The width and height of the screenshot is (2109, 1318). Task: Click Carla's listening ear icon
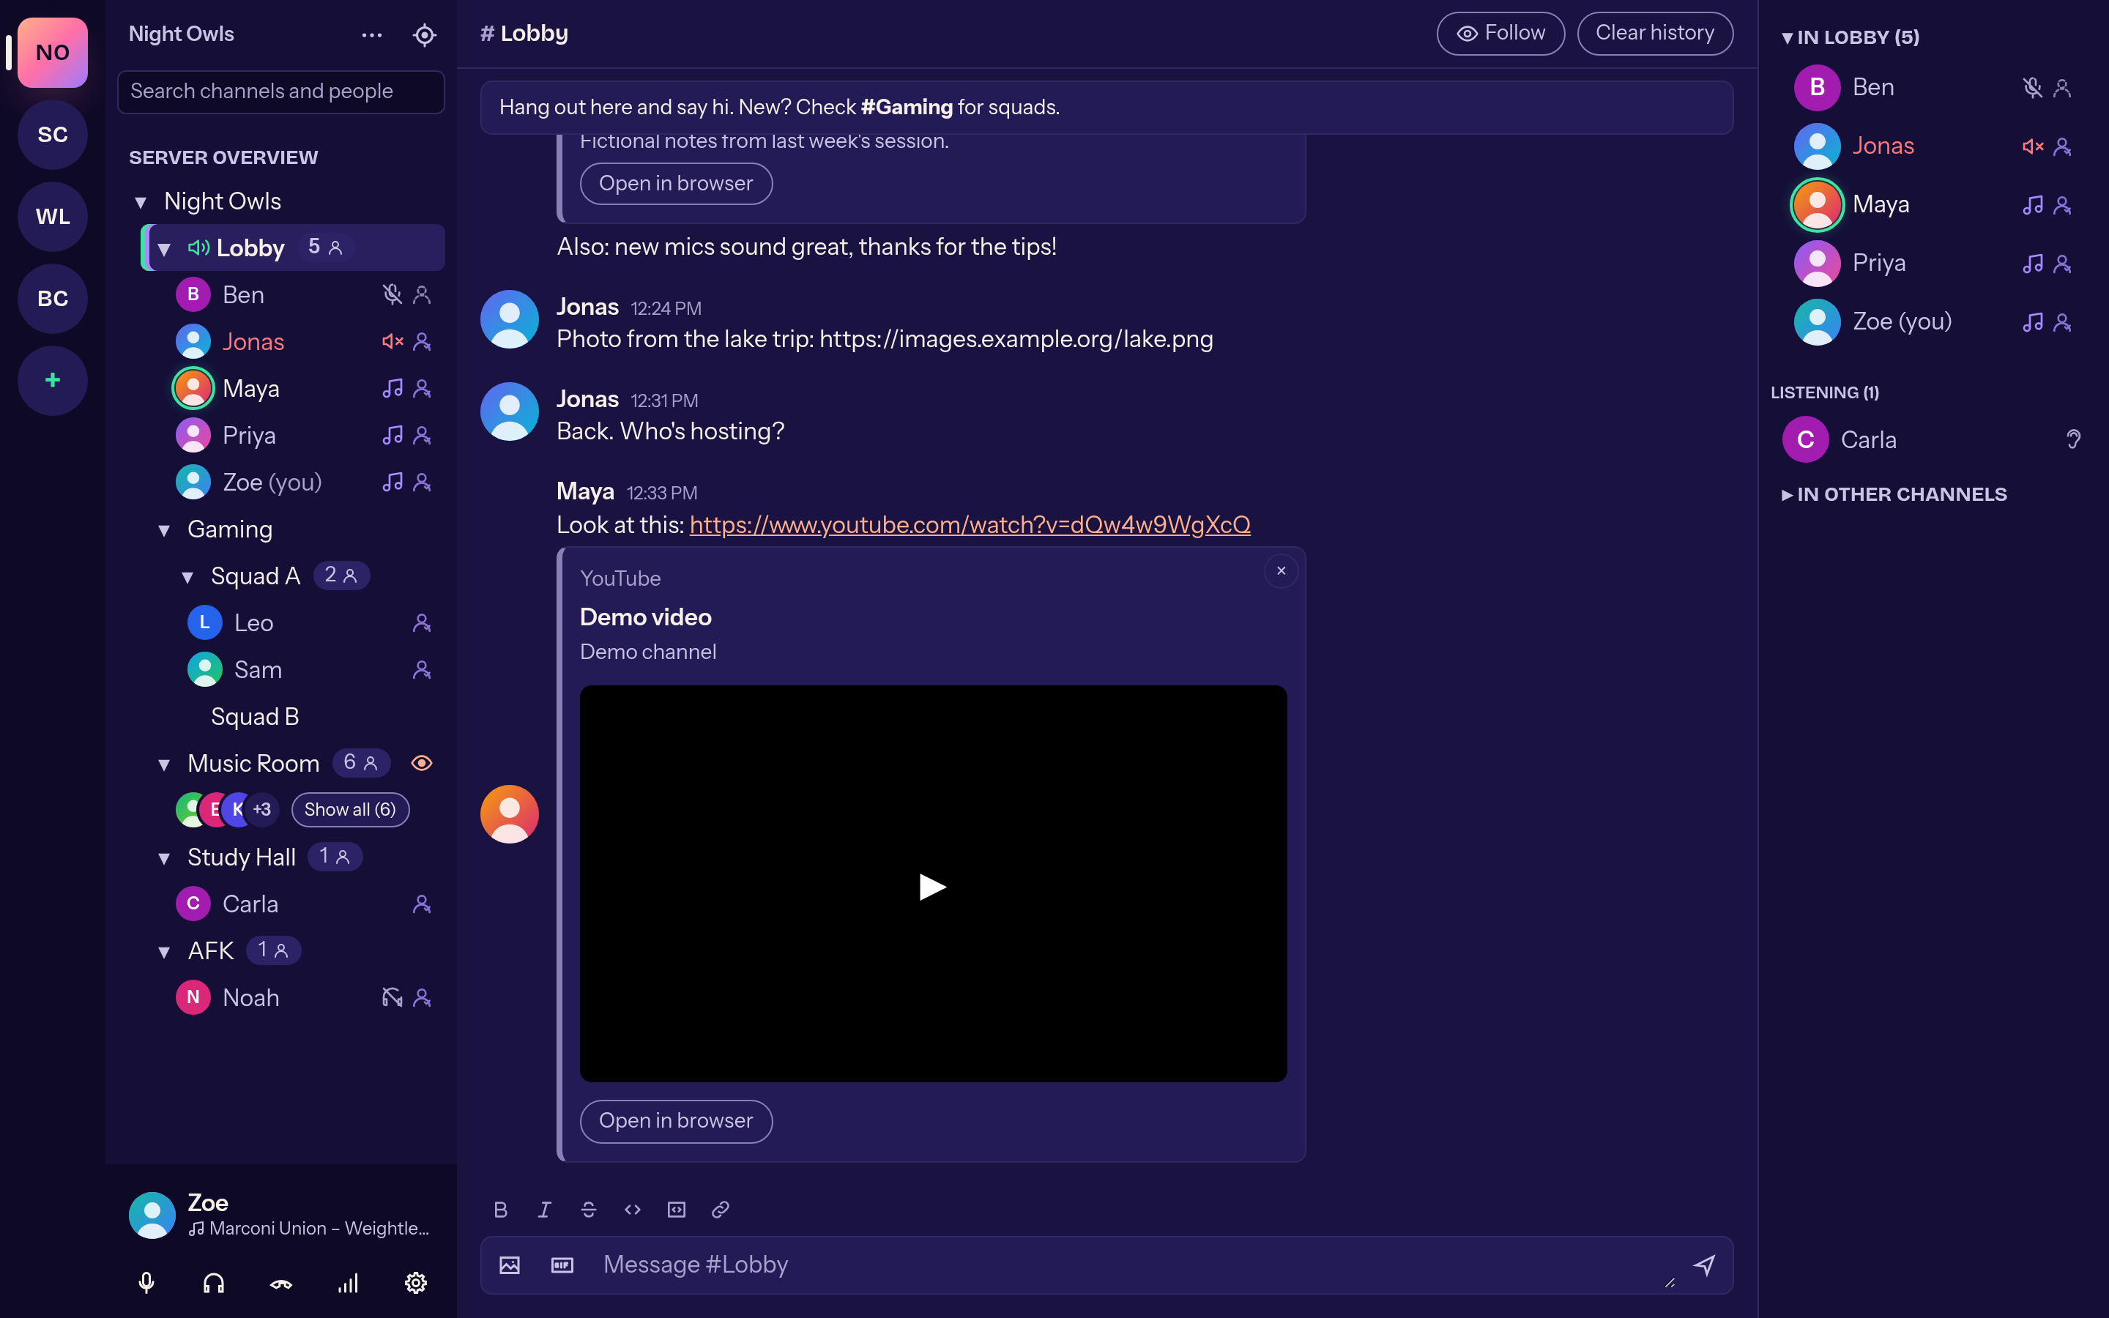tap(2073, 439)
